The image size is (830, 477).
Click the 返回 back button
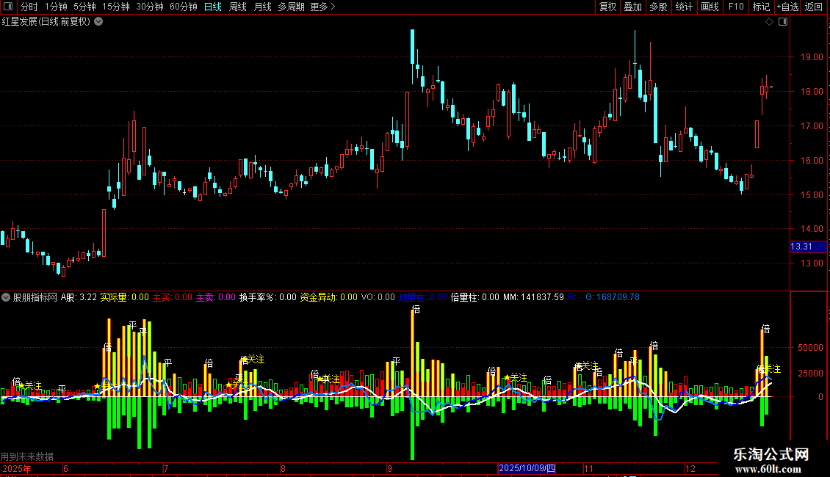pos(814,7)
